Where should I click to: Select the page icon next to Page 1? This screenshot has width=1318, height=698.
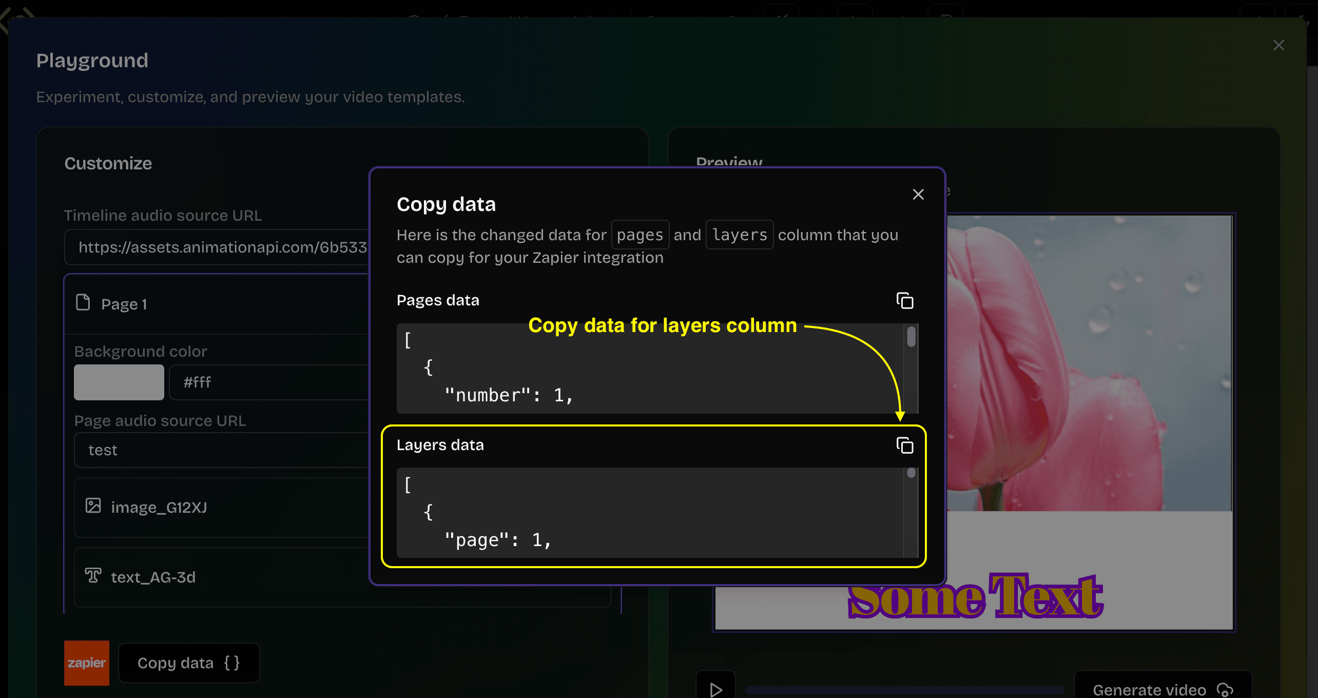pos(83,302)
